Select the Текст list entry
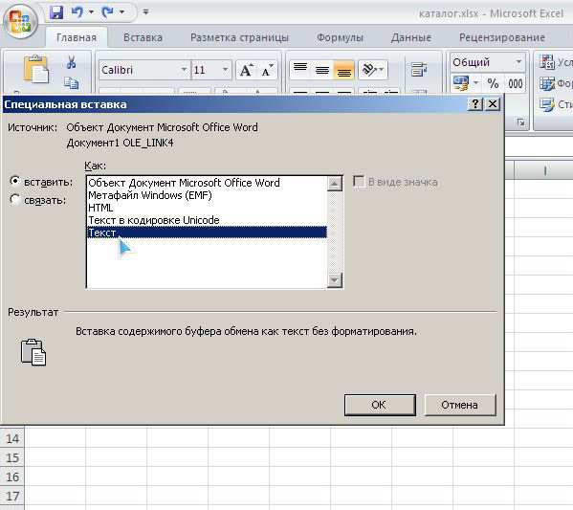 tap(207, 233)
